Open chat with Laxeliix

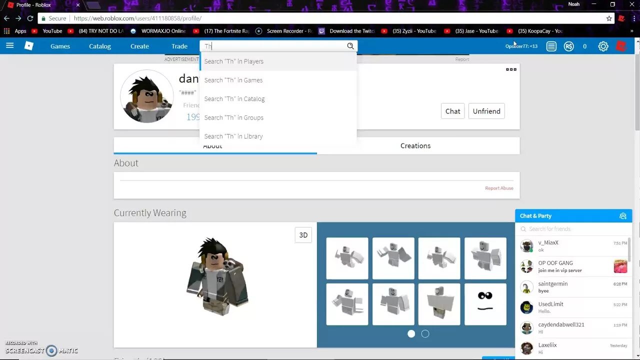coord(573,348)
